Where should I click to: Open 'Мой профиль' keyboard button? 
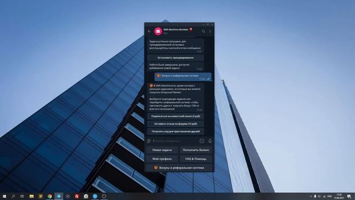[162, 159]
